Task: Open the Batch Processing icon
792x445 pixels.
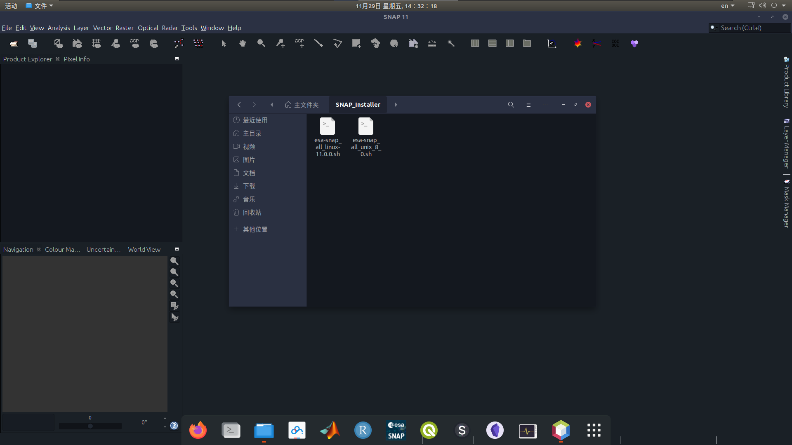Action: [x=198, y=44]
